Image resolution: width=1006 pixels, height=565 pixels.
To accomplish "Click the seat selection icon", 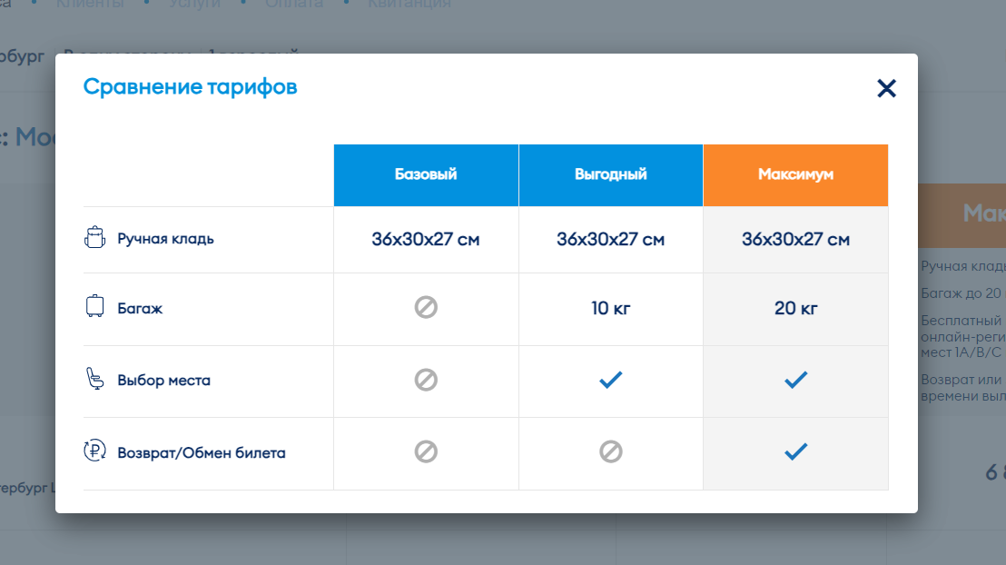I will coord(94,379).
